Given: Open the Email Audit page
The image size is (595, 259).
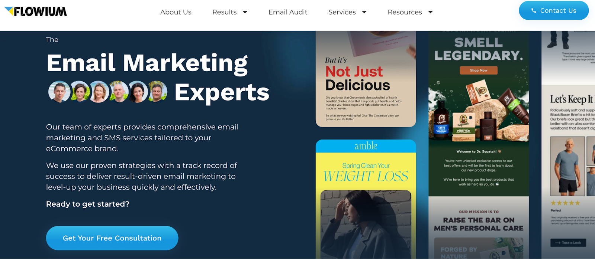Looking at the screenshot, I should pos(288,12).
